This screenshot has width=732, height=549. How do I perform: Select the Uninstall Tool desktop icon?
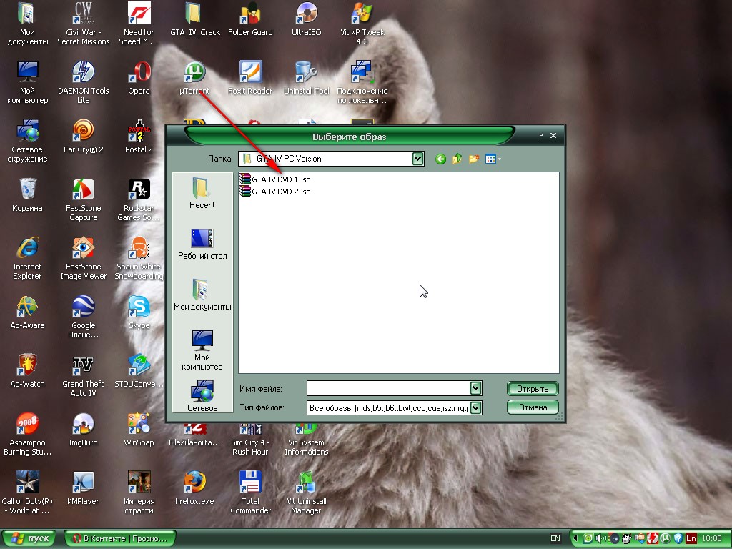tap(306, 78)
